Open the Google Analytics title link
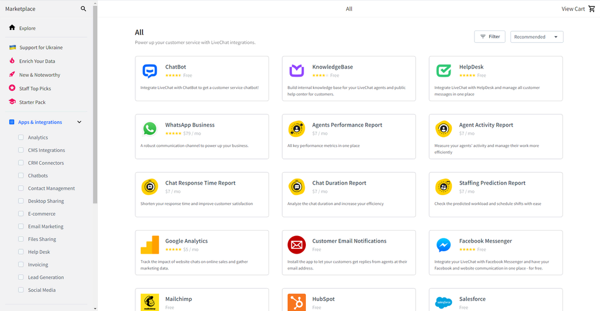 click(x=186, y=241)
